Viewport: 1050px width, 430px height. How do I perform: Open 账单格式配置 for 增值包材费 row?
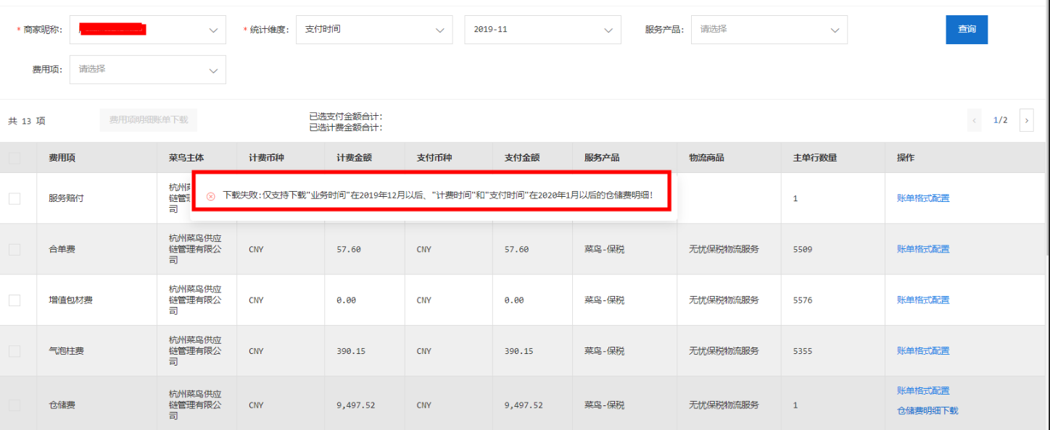[923, 300]
